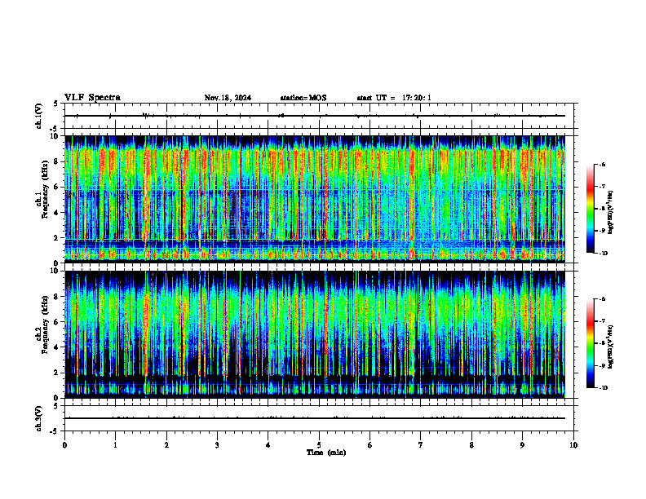
Task: Click the 10 kHz tick on ch.2 frequency axis
Action: tap(55, 271)
